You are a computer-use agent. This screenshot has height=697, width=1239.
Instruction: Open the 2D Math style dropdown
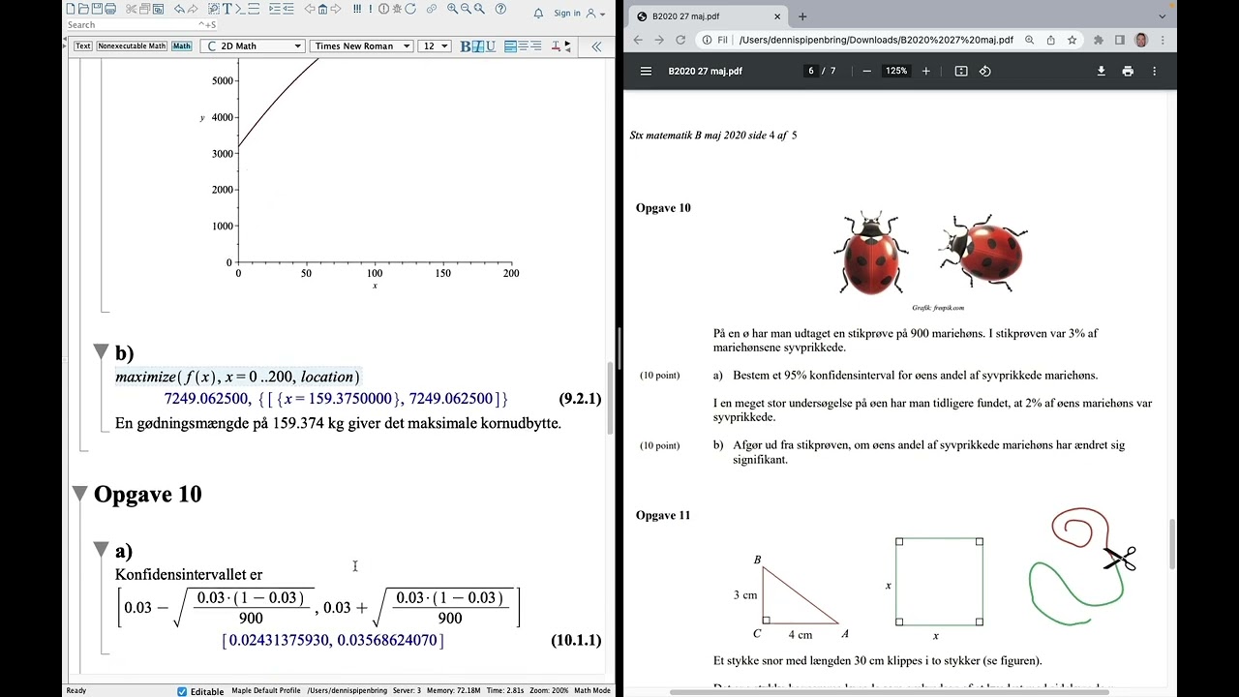(x=254, y=46)
